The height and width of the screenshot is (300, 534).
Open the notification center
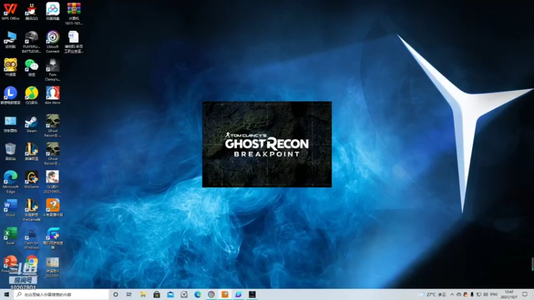pos(525,295)
